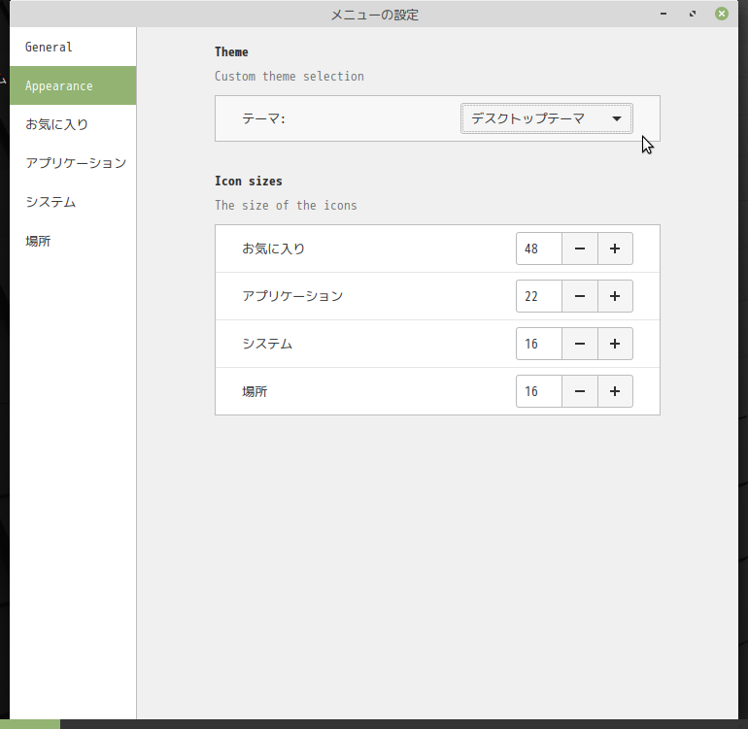Decrease お気に入り icon size with minus
The height and width of the screenshot is (729, 748).
[580, 249]
